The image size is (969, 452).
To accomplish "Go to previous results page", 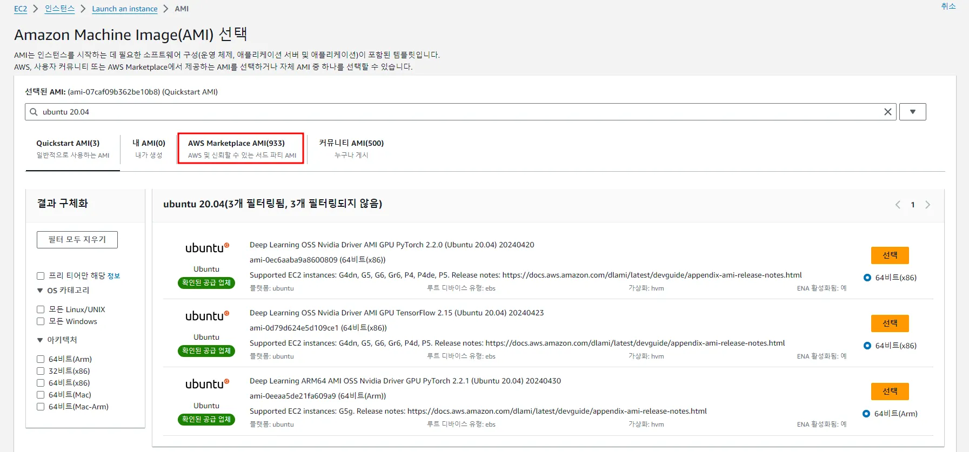I will 898,205.
